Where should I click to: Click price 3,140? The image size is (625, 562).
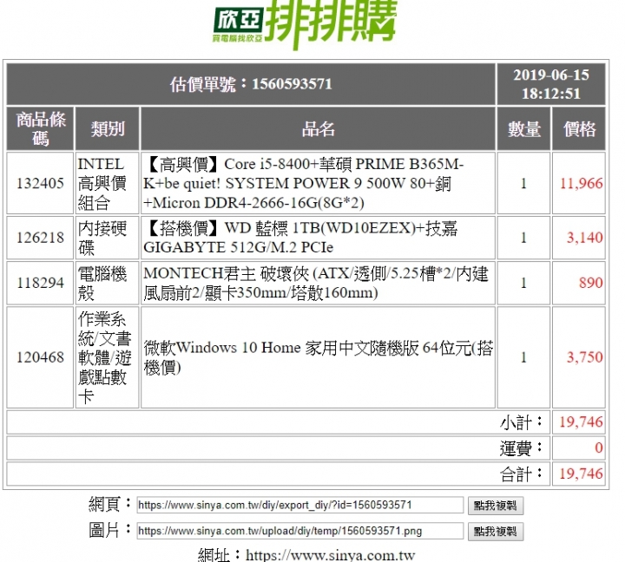[585, 238]
